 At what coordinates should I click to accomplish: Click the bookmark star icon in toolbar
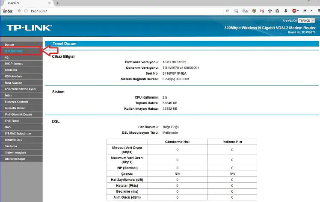pos(270,10)
